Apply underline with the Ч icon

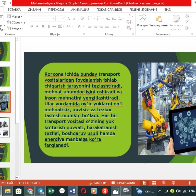43,26
